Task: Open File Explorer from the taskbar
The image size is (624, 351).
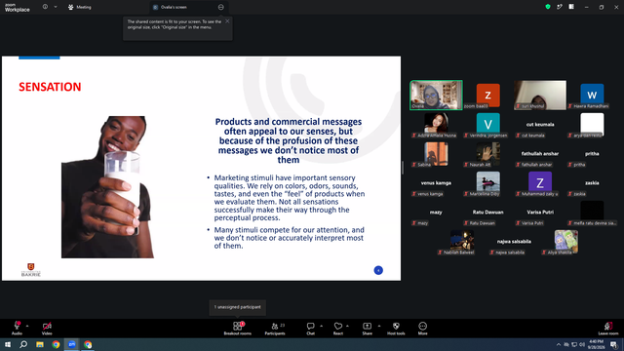Action: pos(40,344)
